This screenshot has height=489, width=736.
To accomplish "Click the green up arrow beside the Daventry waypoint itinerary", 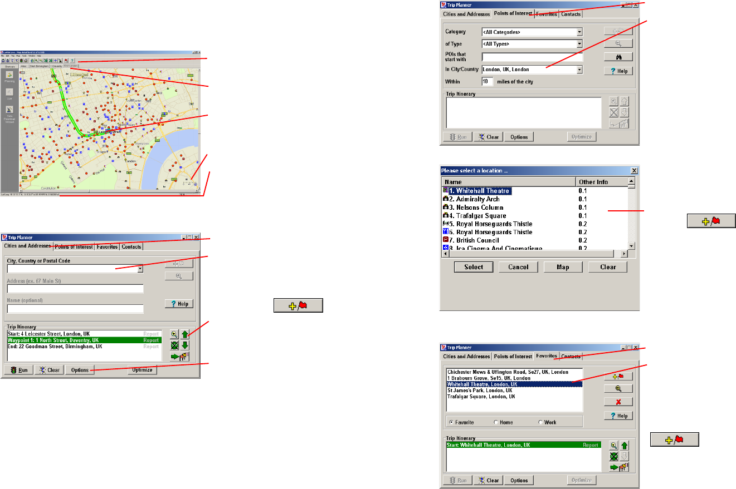I will [x=185, y=334].
